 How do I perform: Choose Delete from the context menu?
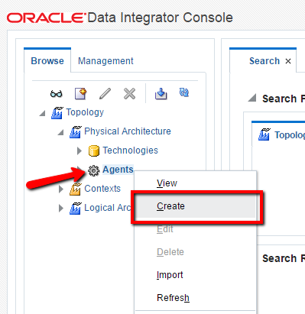pos(195,252)
